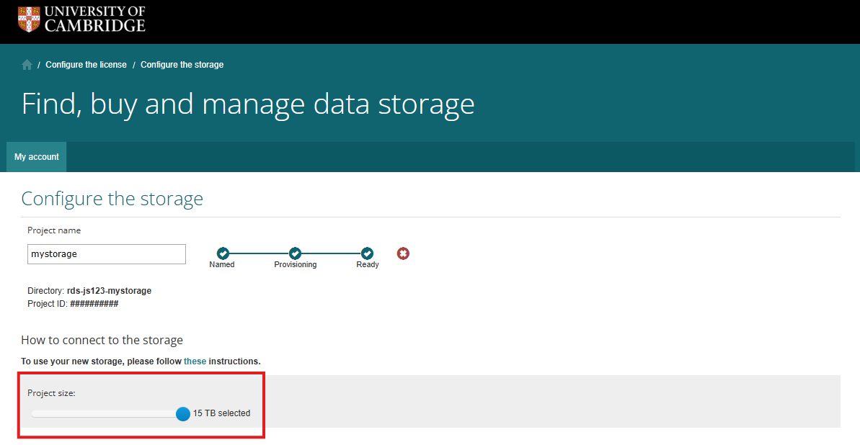The height and width of the screenshot is (445, 860).
Task: Click the Ready status label
Action: pos(368,265)
